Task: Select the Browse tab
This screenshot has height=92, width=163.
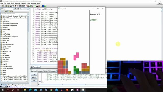Action: 3,85
